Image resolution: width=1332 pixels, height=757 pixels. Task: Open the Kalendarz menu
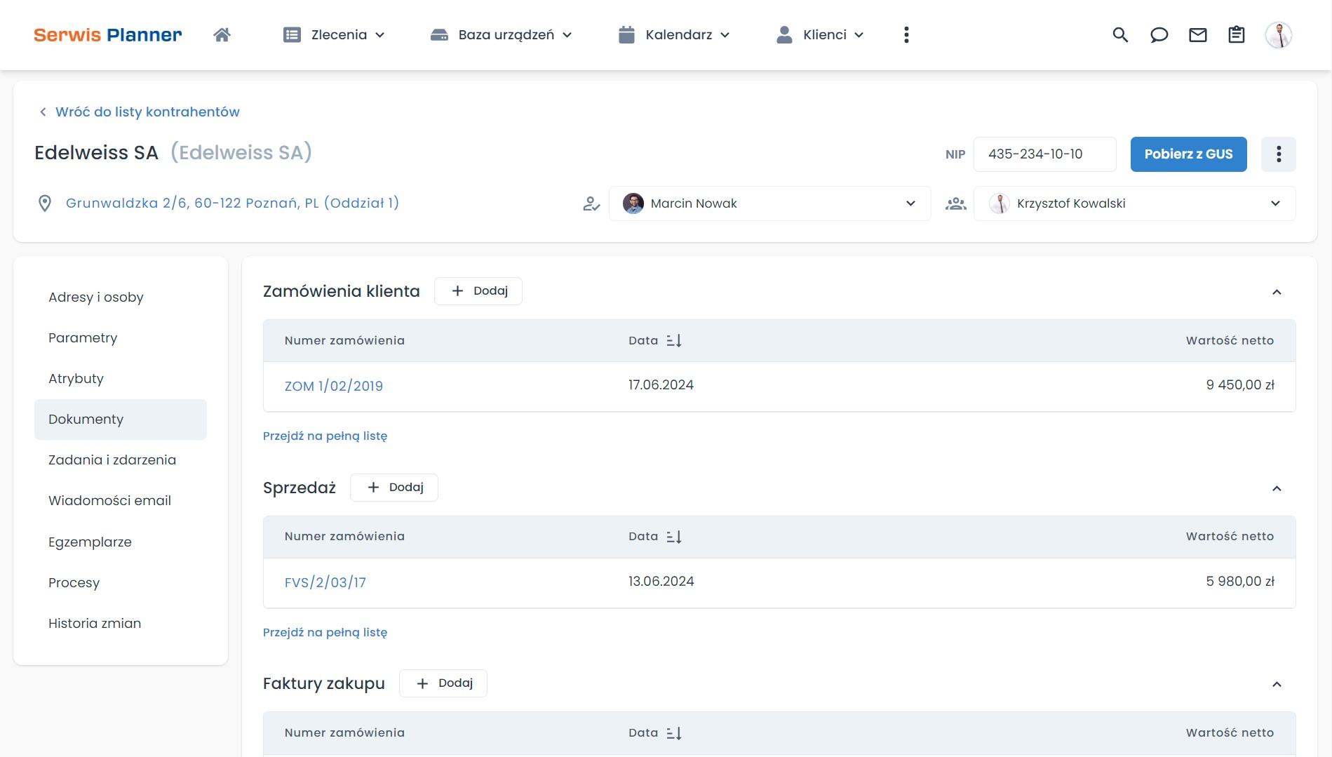(x=674, y=34)
